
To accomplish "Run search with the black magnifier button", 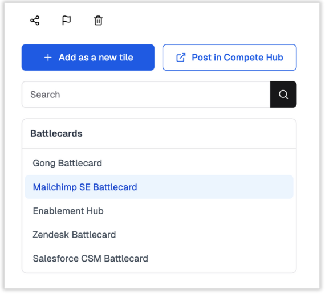I will 283,95.
